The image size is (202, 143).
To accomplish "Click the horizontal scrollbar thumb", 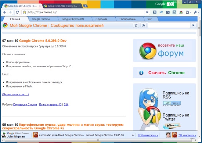I will pos(98,140).
